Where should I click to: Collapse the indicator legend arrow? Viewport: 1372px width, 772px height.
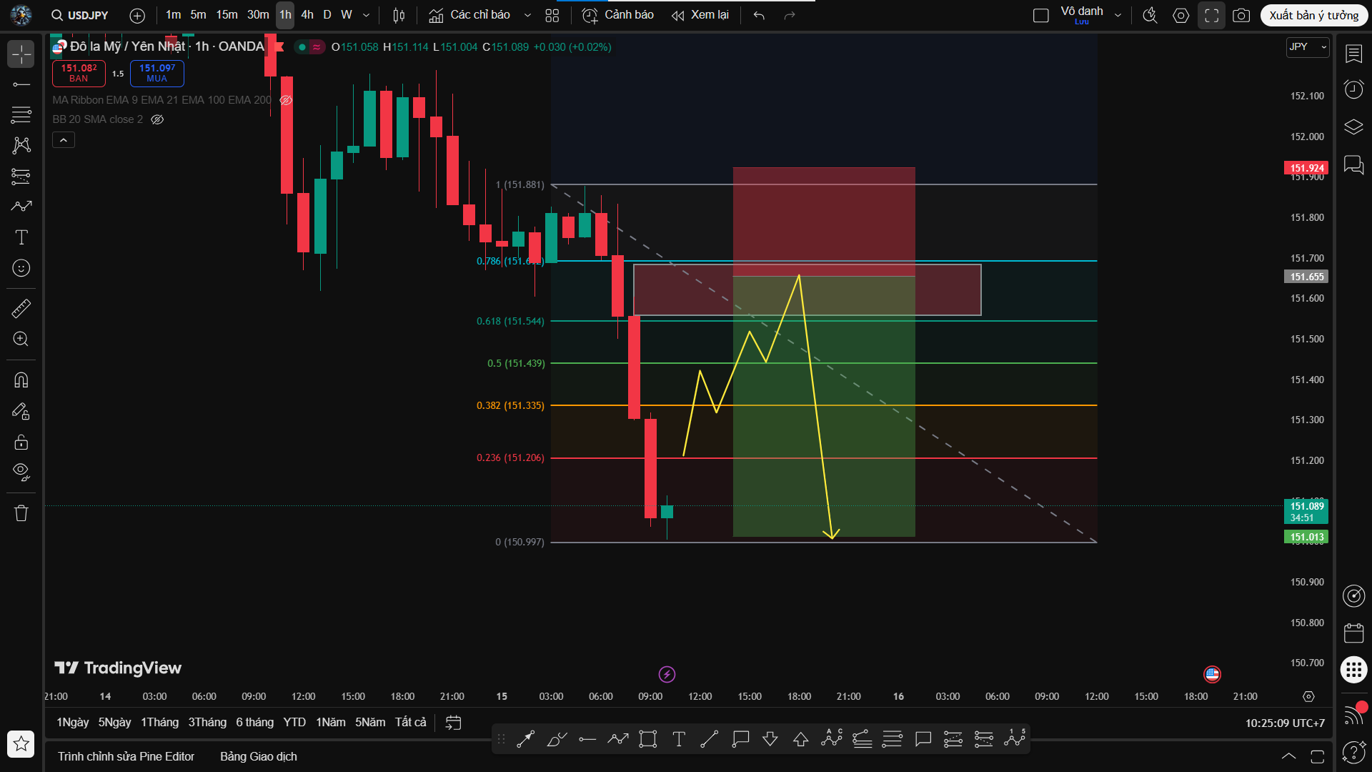coord(64,140)
